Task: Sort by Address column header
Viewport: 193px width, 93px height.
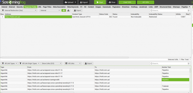Action: click(38, 14)
